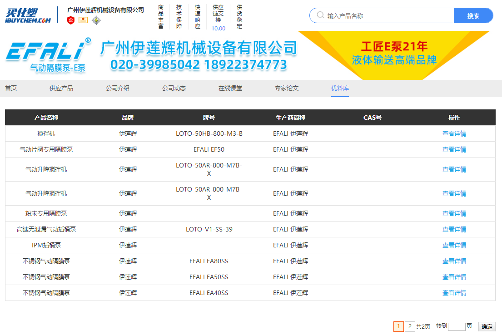Click the red enterprise certification badge
Screen dimensions: 502x335
pos(71,20)
